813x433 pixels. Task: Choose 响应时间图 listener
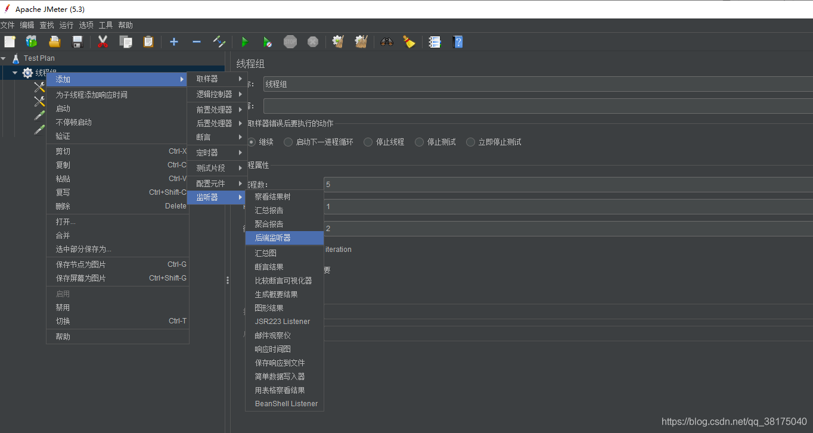tap(284, 349)
